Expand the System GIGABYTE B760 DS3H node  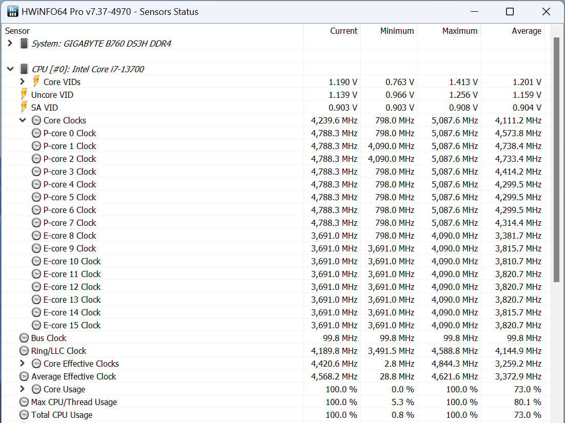click(x=10, y=43)
